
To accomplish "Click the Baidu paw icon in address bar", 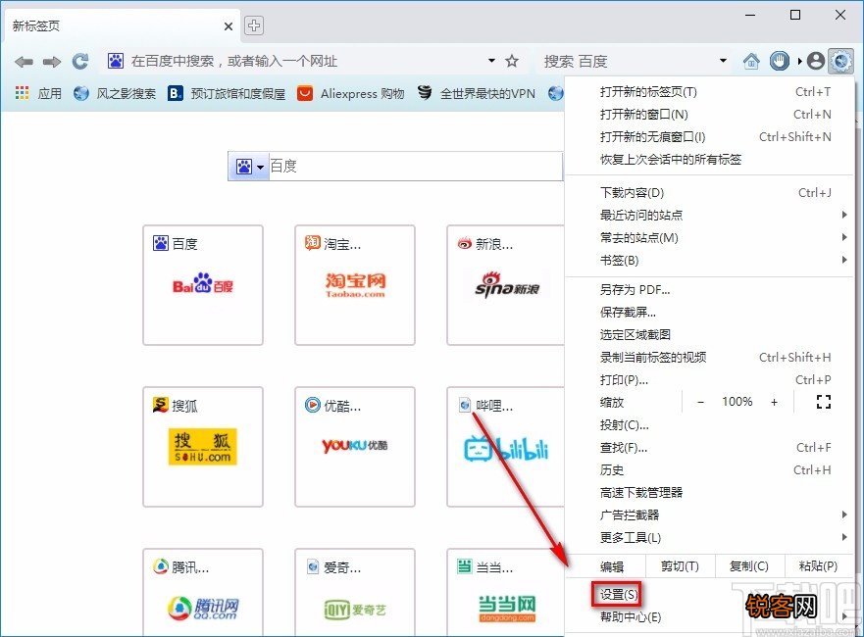I will 116,61.
